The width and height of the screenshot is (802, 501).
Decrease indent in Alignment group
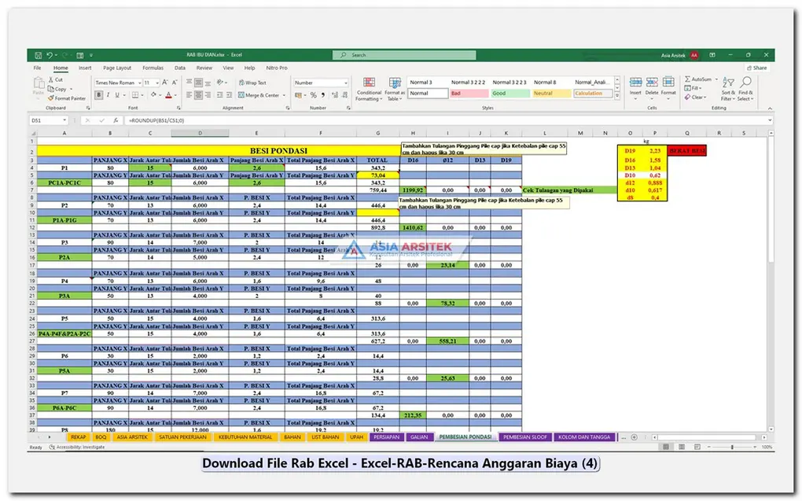click(x=220, y=95)
